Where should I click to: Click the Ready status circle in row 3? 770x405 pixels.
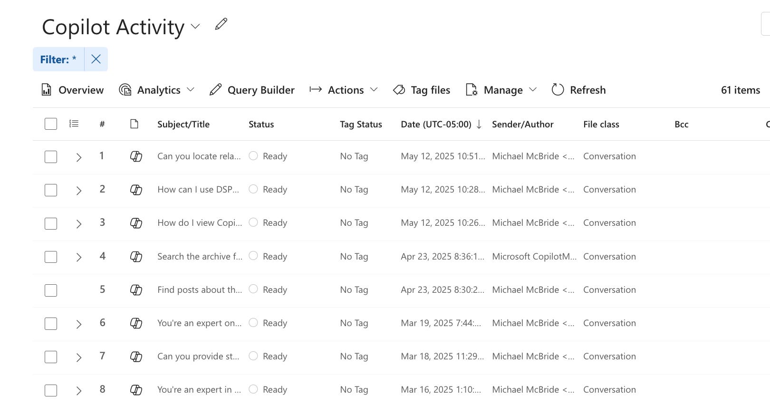point(253,222)
